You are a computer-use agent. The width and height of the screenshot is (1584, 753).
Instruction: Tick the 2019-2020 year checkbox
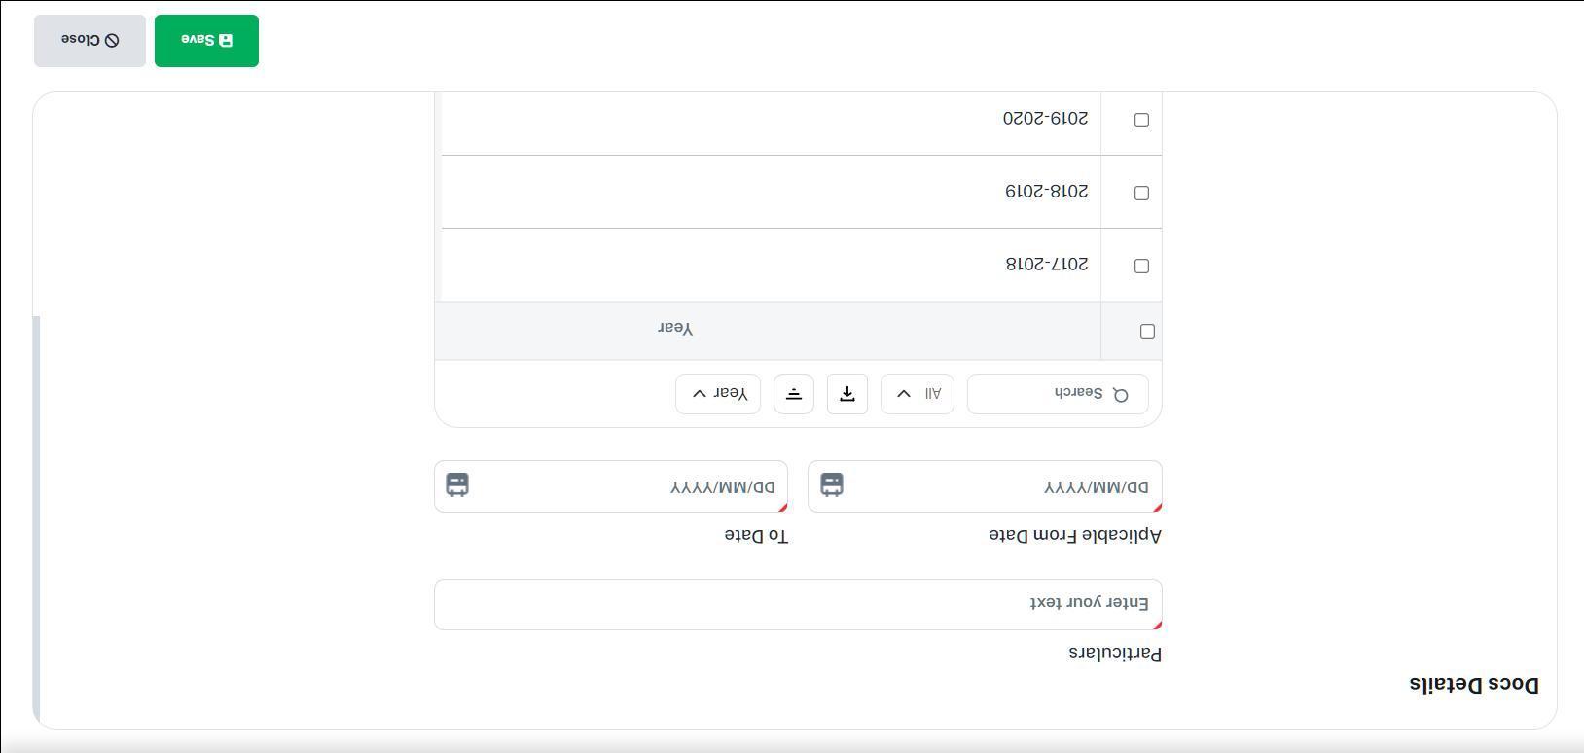(1141, 121)
